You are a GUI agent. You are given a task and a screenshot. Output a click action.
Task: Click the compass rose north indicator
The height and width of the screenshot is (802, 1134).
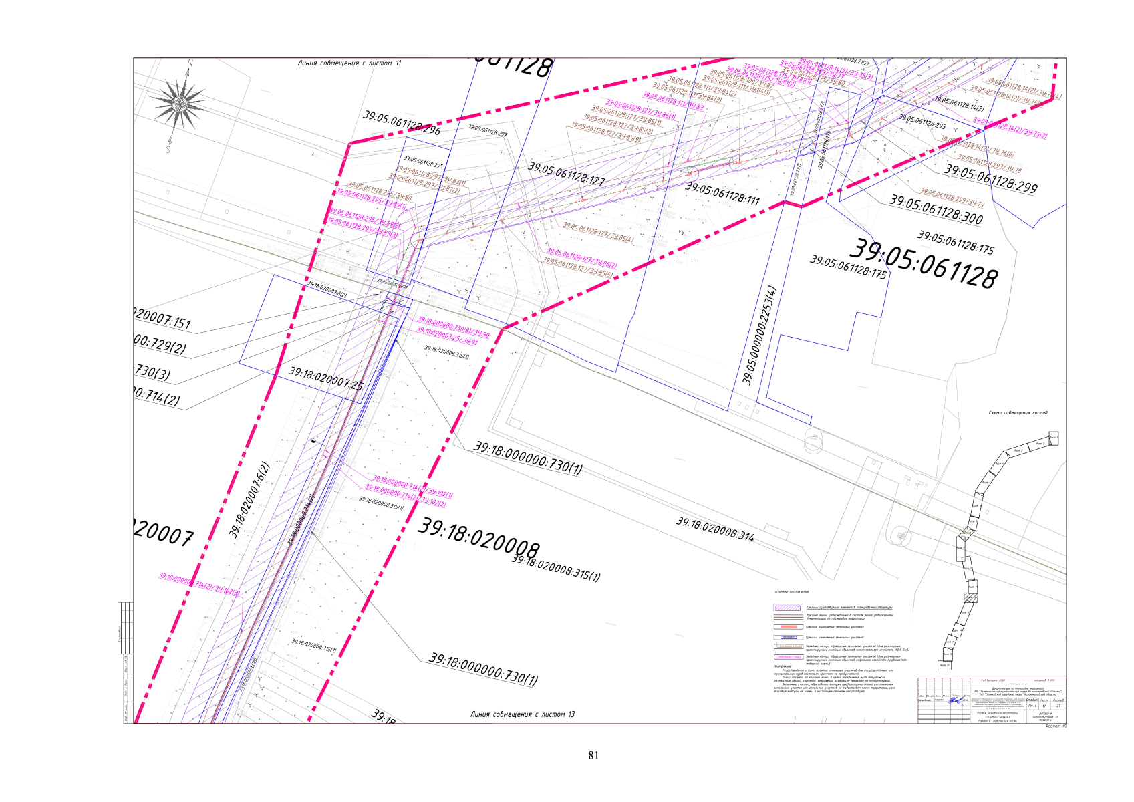(x=179, y=104)
